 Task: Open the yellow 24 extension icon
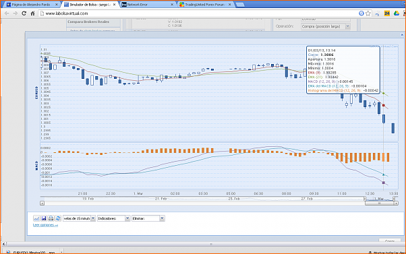click(387, 13)
